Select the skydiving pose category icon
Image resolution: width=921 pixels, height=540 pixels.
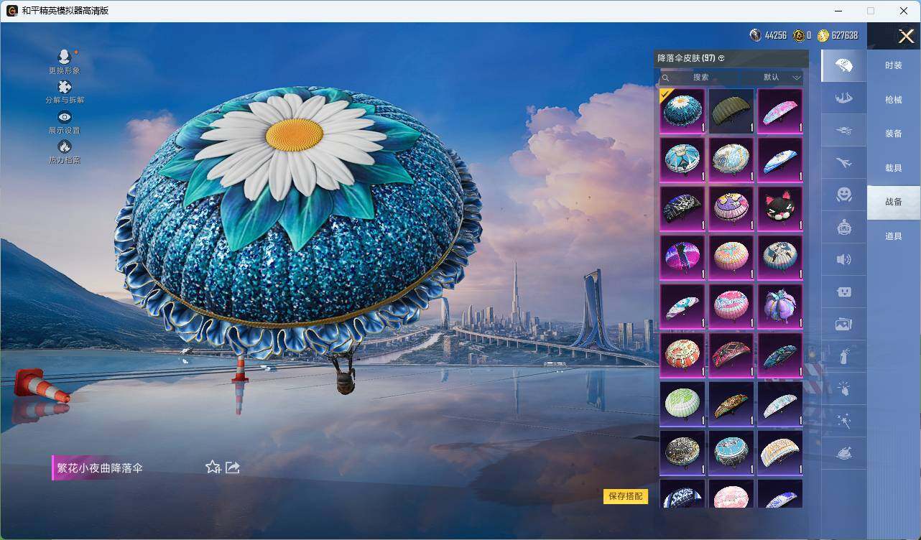click(844, 98)
